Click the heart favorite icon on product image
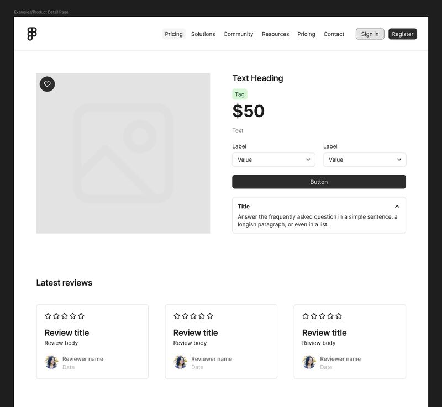 (47, 84)
